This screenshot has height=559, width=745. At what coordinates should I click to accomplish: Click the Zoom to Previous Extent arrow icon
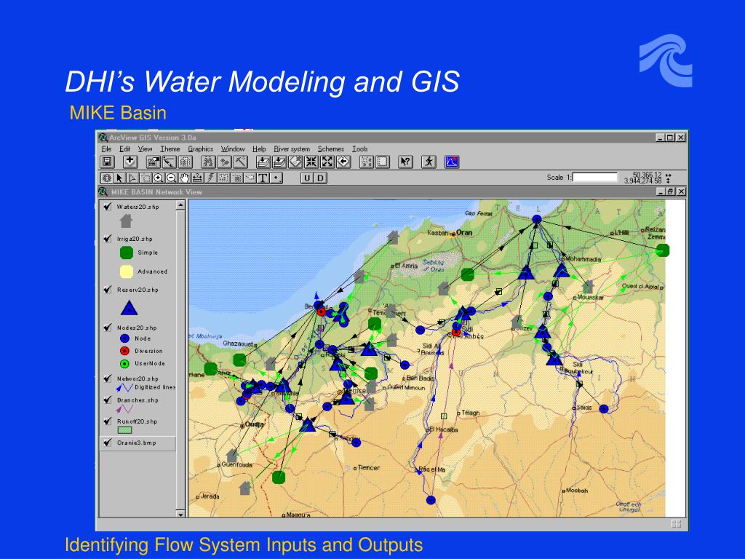click(x=343, y=162)
